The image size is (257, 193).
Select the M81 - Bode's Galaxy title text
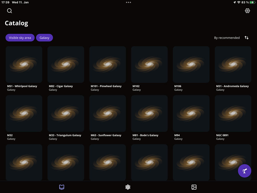(x=145, y=135)
